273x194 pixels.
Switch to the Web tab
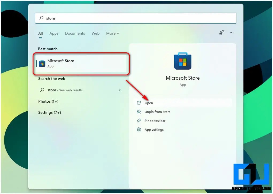95,33
